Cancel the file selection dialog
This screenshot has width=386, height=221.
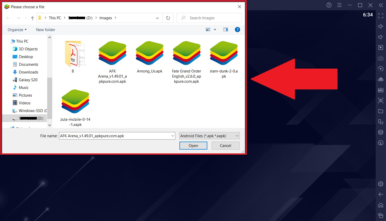(x=226, y=146)
